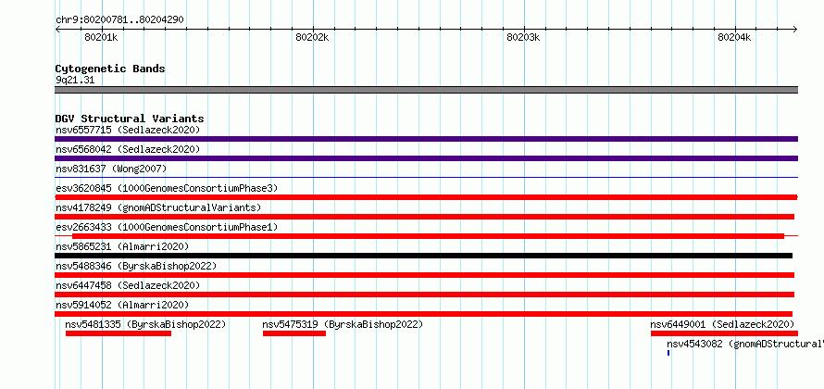This screenshot has width=824, height=389.
Task: Click nsv4178249 (gnomADStructuralVariants) label
Action: coord(158,207)
